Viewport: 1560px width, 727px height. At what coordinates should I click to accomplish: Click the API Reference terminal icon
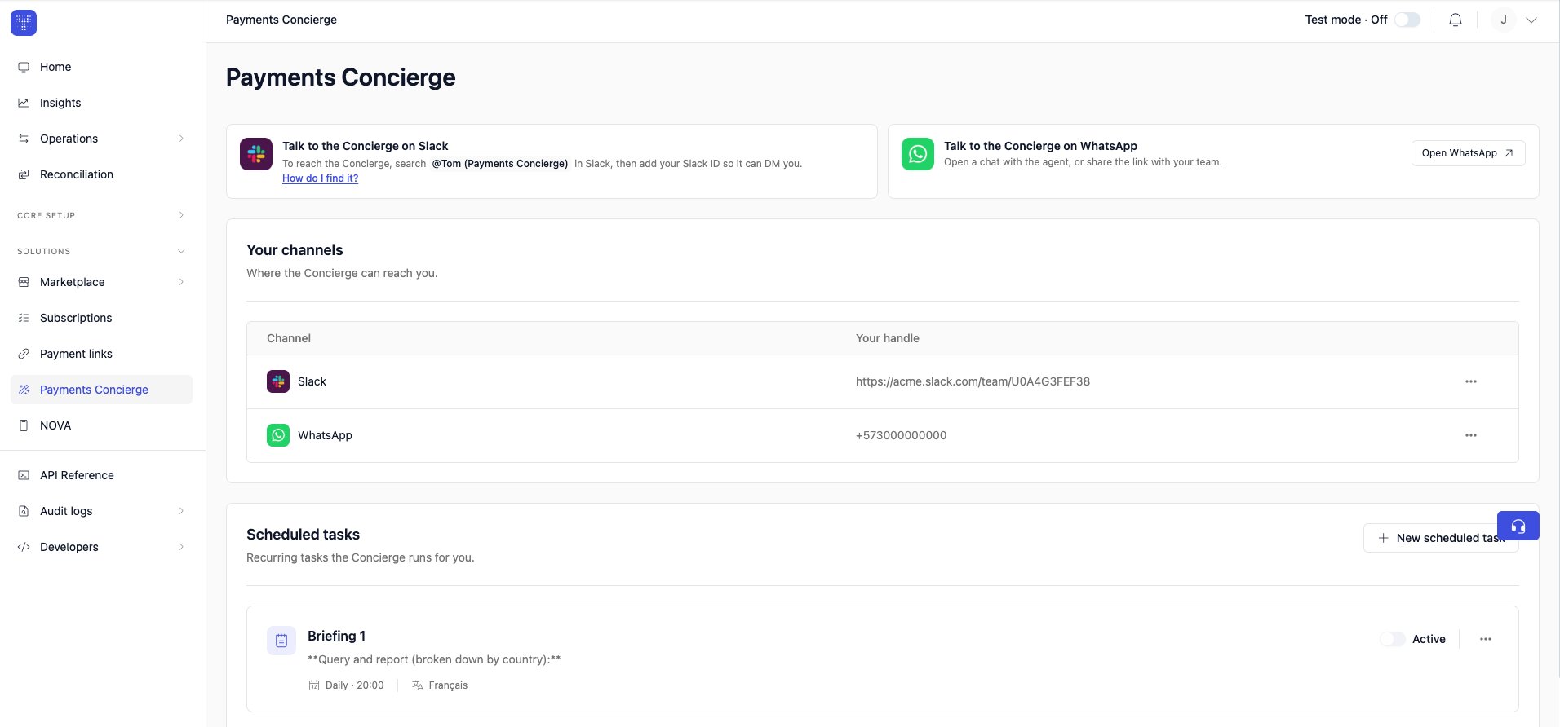pyautogui.click(x=24, y=475)
